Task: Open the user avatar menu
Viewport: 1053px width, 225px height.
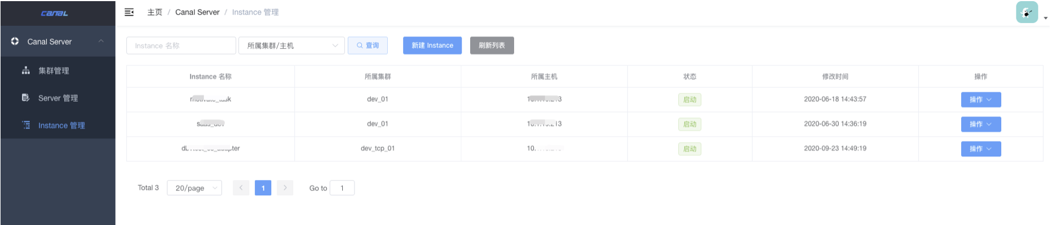Action: (1027, 12)
